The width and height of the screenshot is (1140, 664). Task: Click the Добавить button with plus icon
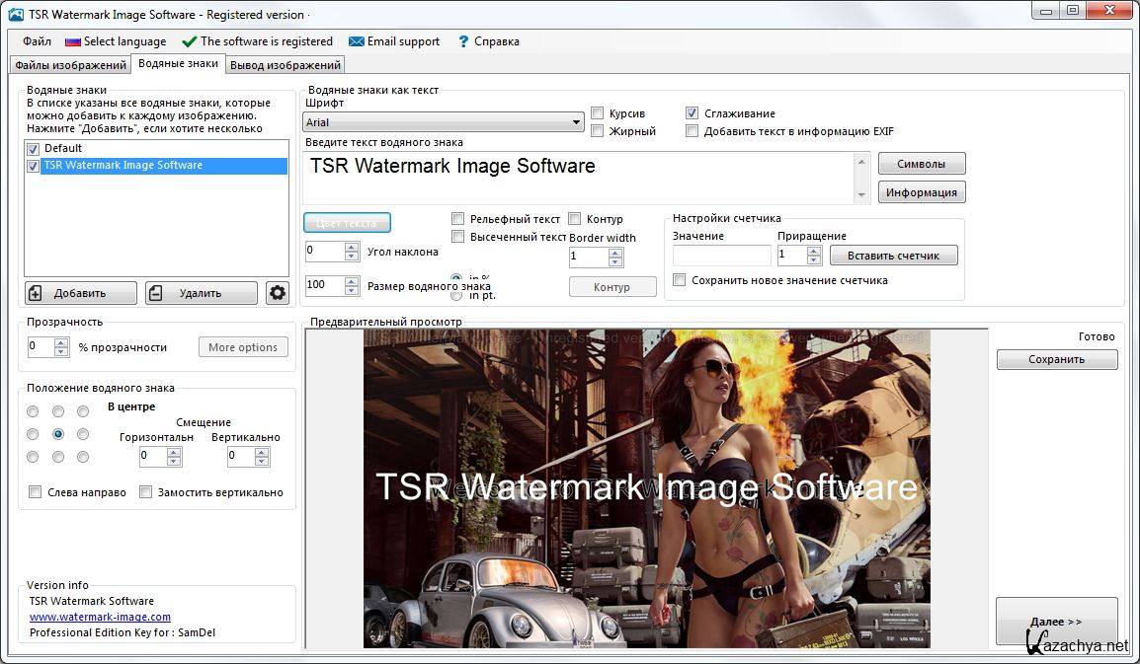pyautogui.click(x=80, y=293)
